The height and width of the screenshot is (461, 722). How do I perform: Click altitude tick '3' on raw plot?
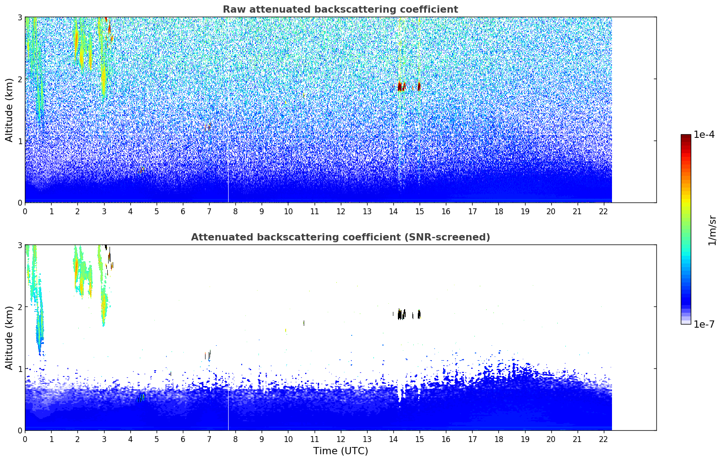click(x=20, y=18)
